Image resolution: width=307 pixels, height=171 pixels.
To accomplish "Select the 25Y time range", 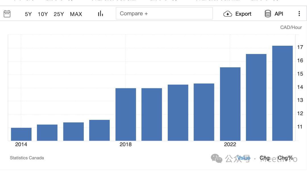I will click(59, 14).
